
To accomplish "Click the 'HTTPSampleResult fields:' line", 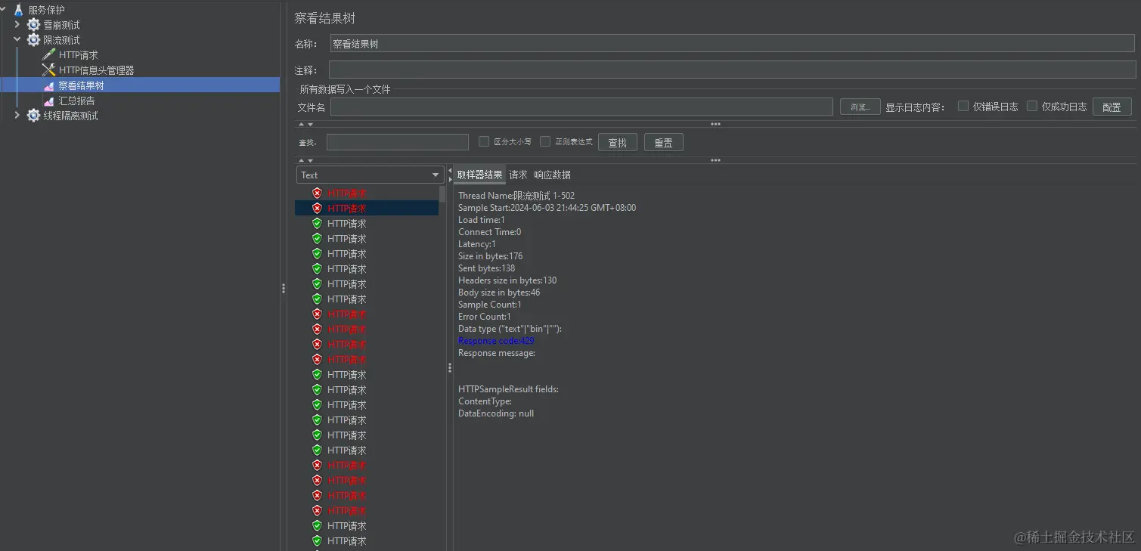I will (508, 389).
